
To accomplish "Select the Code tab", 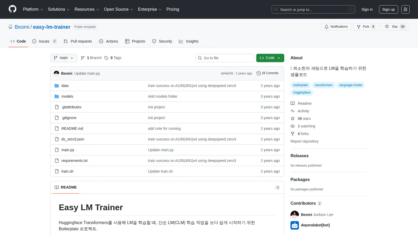I will tap(18, 41).
